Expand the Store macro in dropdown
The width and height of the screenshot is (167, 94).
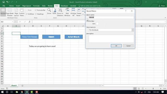(133, 30)
